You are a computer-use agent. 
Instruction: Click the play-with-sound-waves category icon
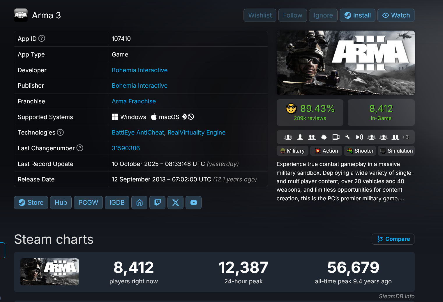[360, 137]
